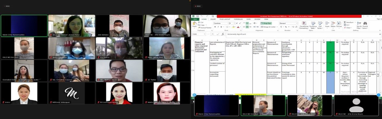Image resolution: width=382 pixels, height=119 pixels.
Task: Apply Percent Style number format
Action: [286, 27]
